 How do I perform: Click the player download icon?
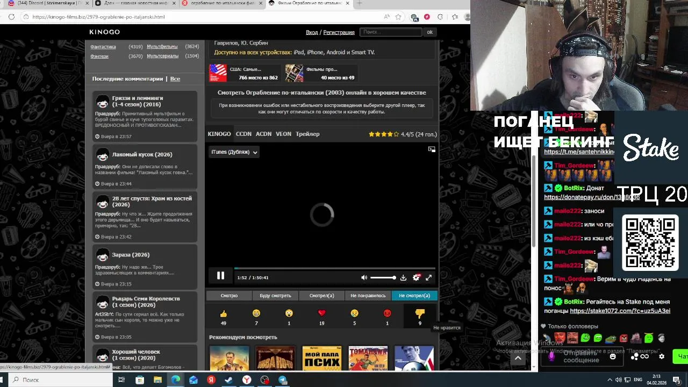point(403,277)
